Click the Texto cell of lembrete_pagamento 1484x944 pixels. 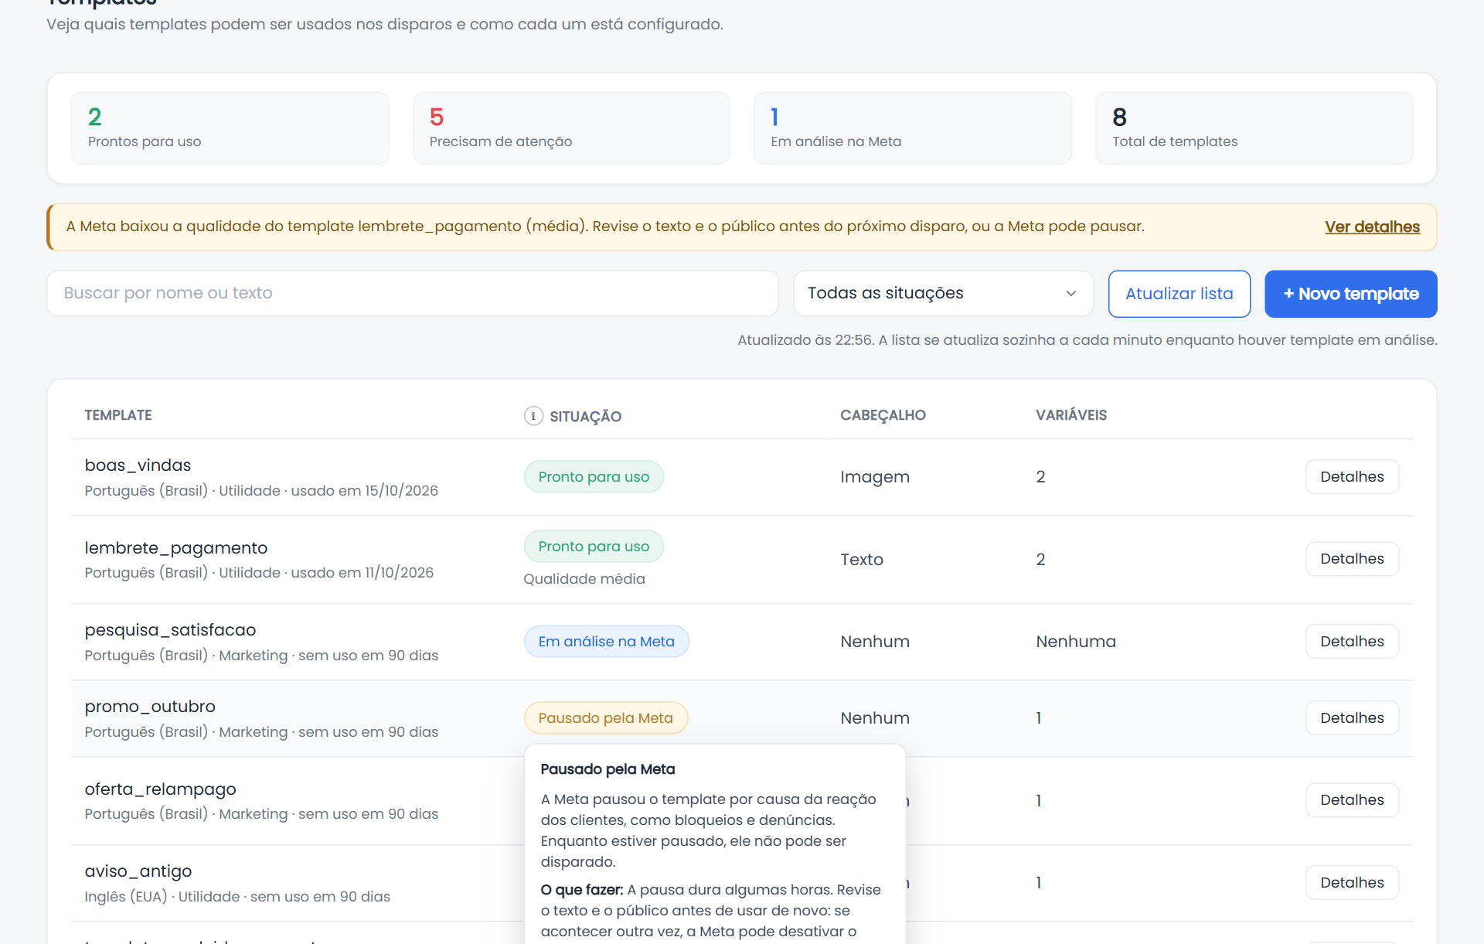(x=862, y=559)
